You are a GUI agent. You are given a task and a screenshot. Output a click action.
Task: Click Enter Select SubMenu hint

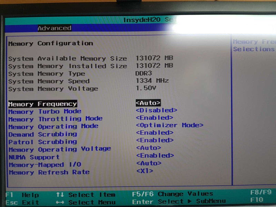179,201
